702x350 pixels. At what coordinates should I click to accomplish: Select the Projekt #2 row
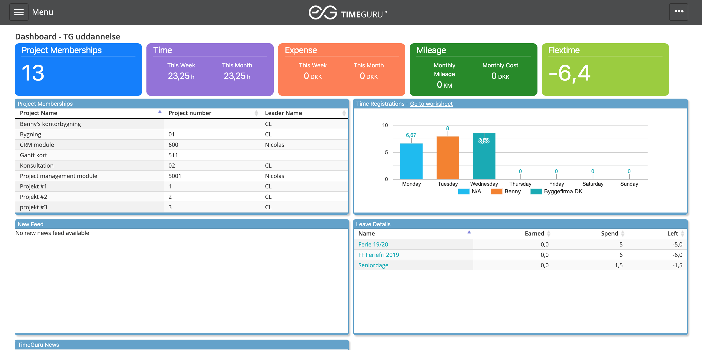[182, 197]
